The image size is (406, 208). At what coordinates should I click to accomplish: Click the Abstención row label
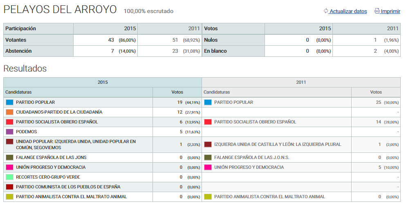click(38, 51)
